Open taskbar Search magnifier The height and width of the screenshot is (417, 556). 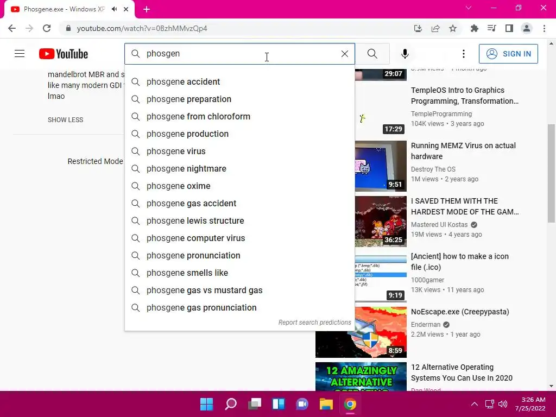230,404
